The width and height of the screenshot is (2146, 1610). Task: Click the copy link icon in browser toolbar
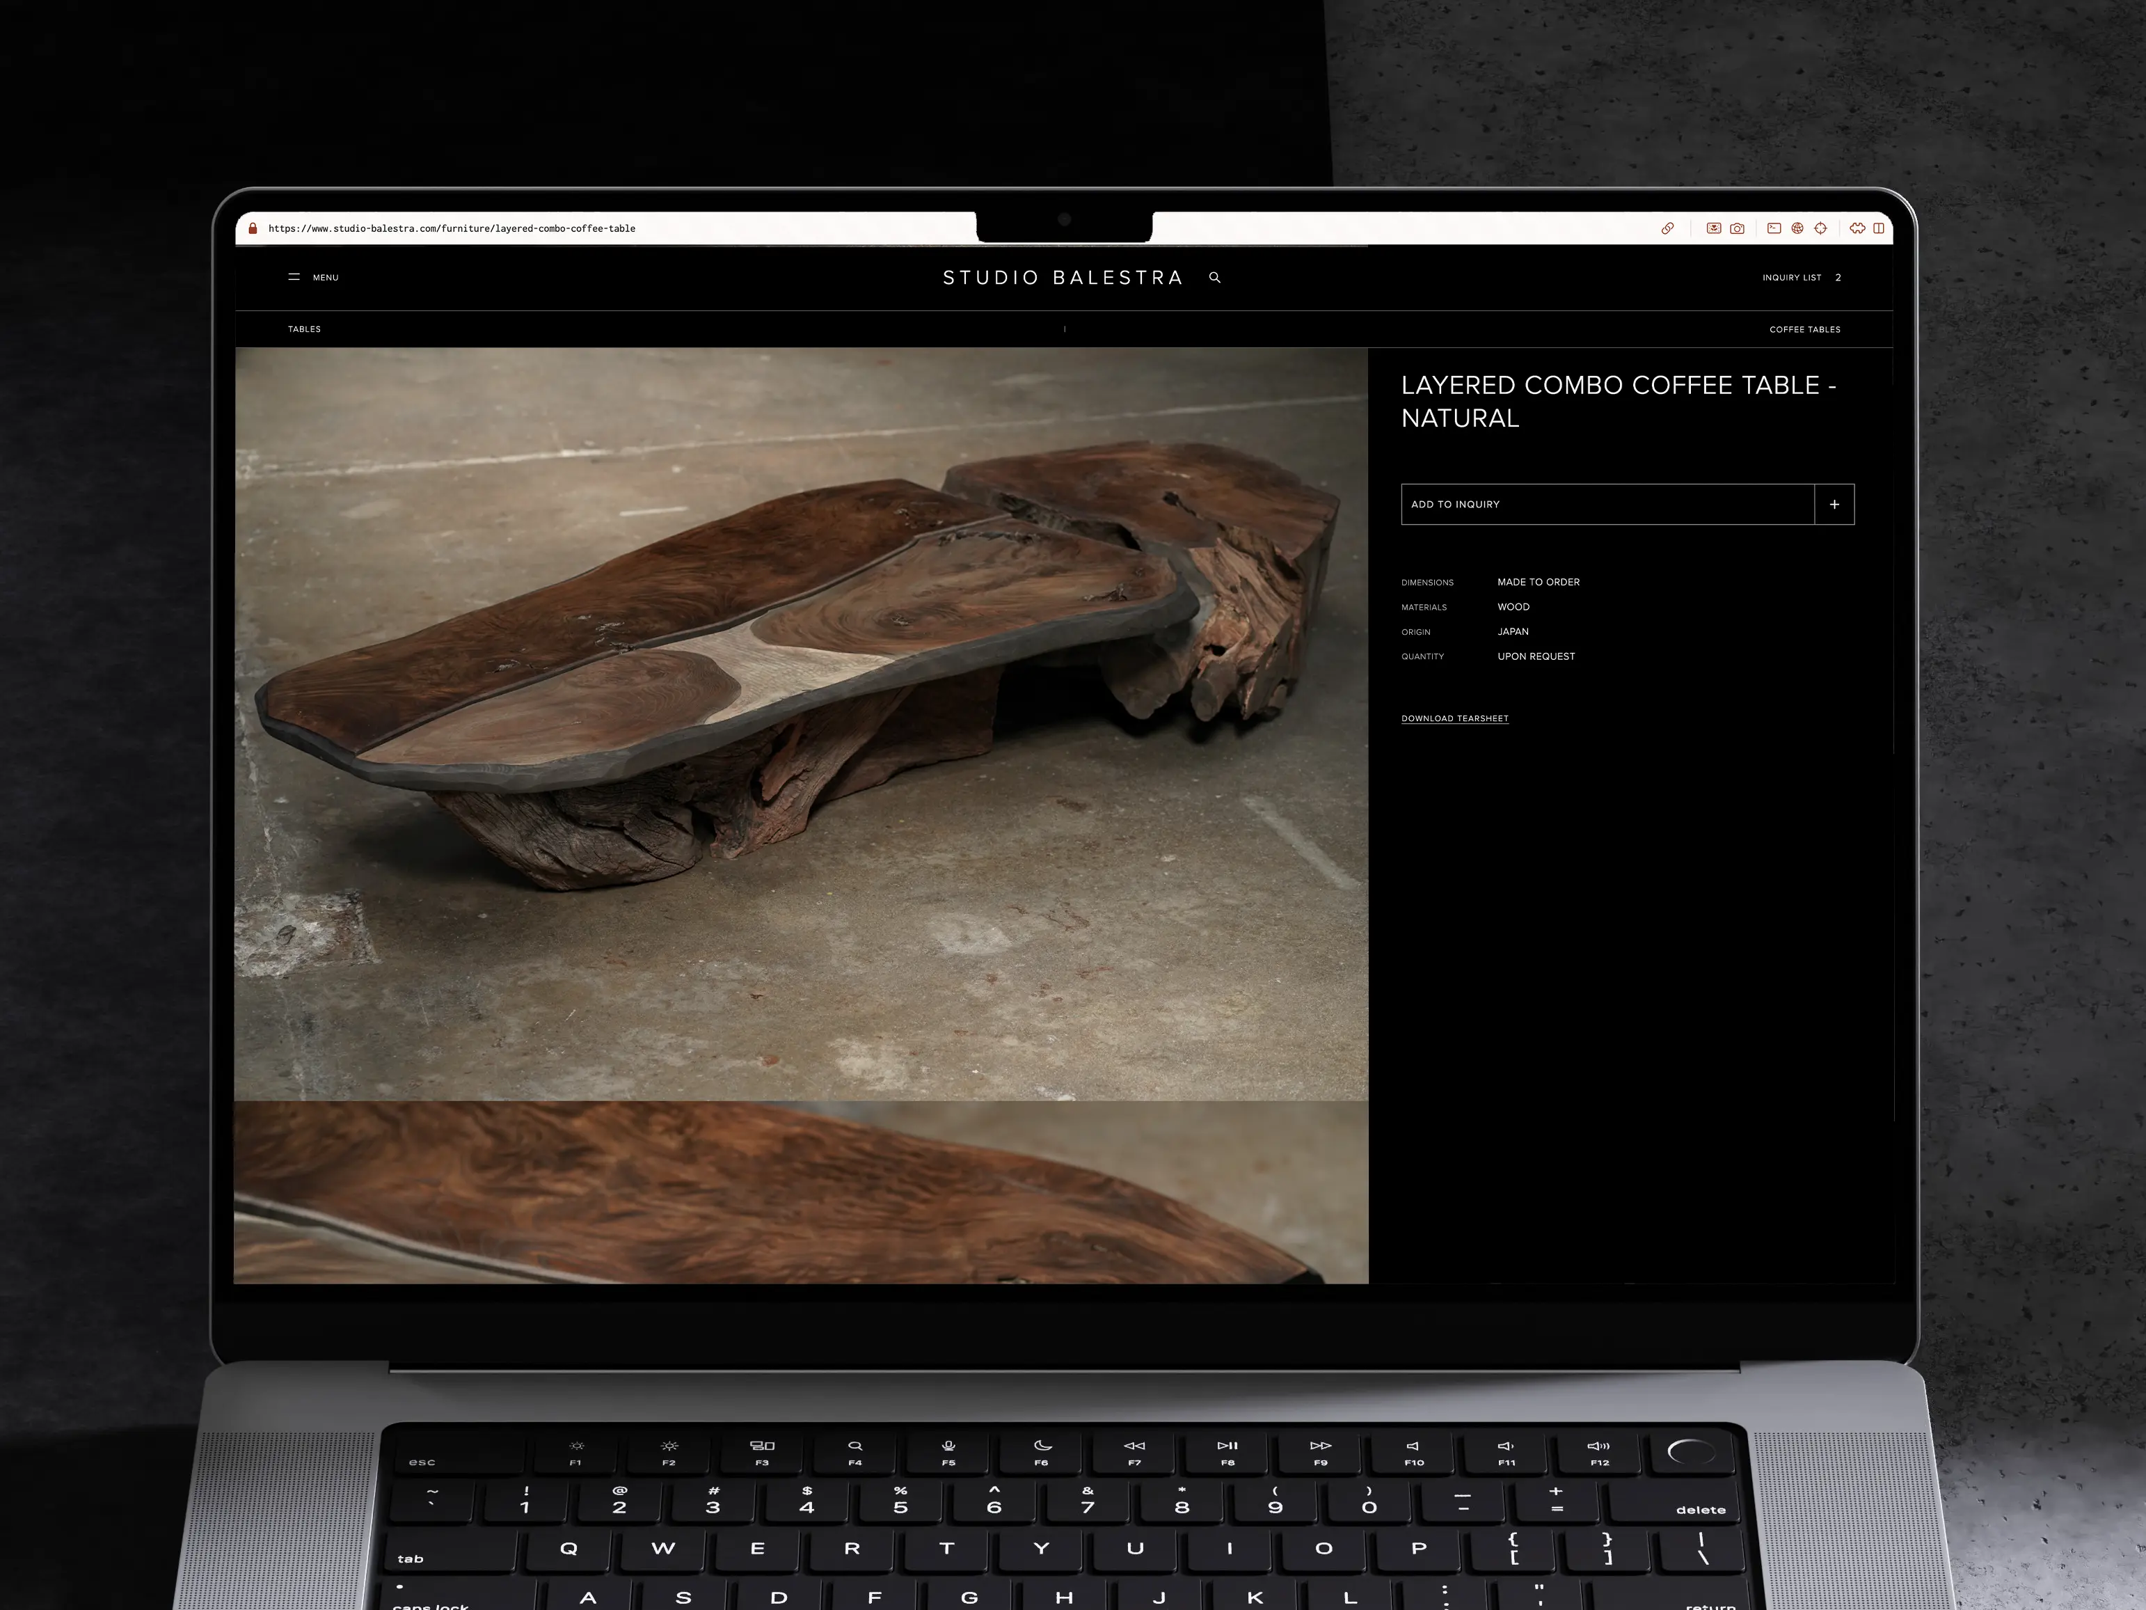point(1667,229)
